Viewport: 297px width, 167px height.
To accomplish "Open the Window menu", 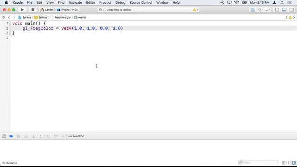I will point(162,3).
